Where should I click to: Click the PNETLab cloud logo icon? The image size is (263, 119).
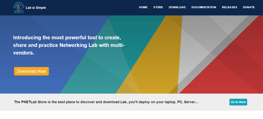pos(18,7)
